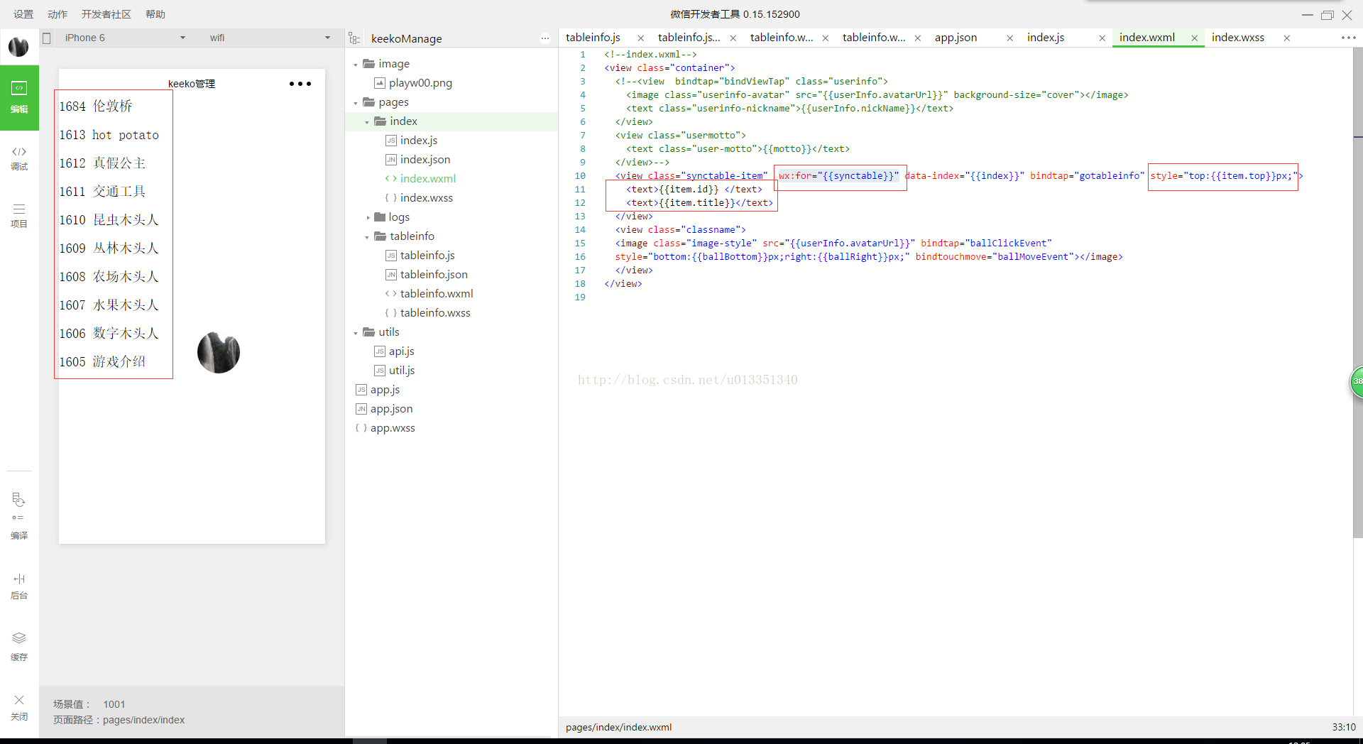The height and width of the screenshot is (744, 1363).
Task: Click the file tree icon beside keekoManage
Action: tap(354, 38)
